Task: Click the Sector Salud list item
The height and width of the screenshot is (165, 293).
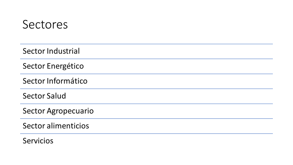Action: coord(44,96)
